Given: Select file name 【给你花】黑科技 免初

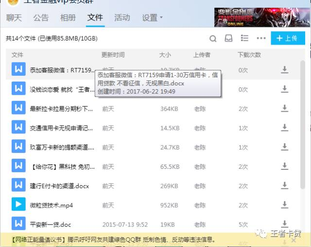Looking at the screenshot, I should pyautogui.click(x=62, y=167).
